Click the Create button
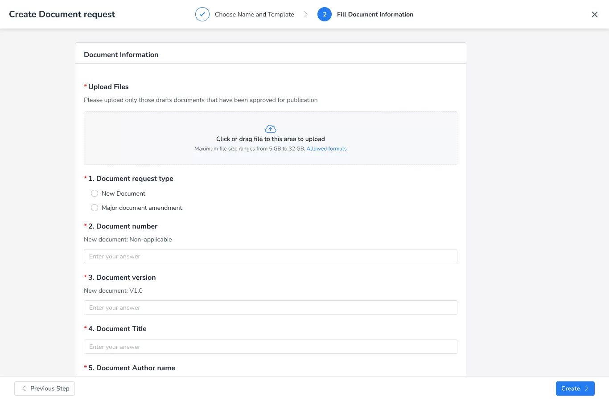Image resolution: width=609 pixels, height=401 pixels. click(575, 389)
